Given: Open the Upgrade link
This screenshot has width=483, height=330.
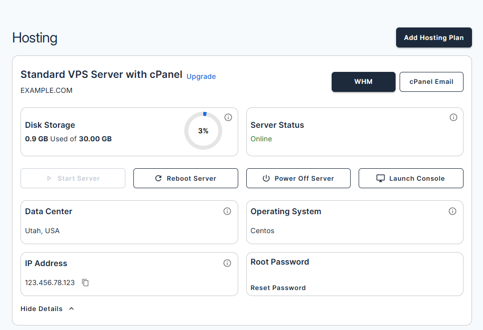Looking at the screenshot, I should point(201,76).
